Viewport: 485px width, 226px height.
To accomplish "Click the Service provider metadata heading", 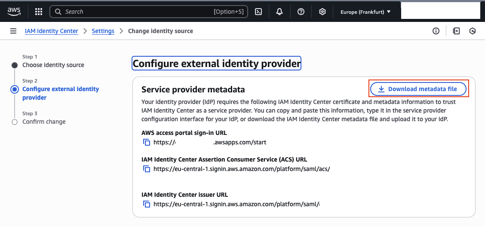I will (193, 89).
